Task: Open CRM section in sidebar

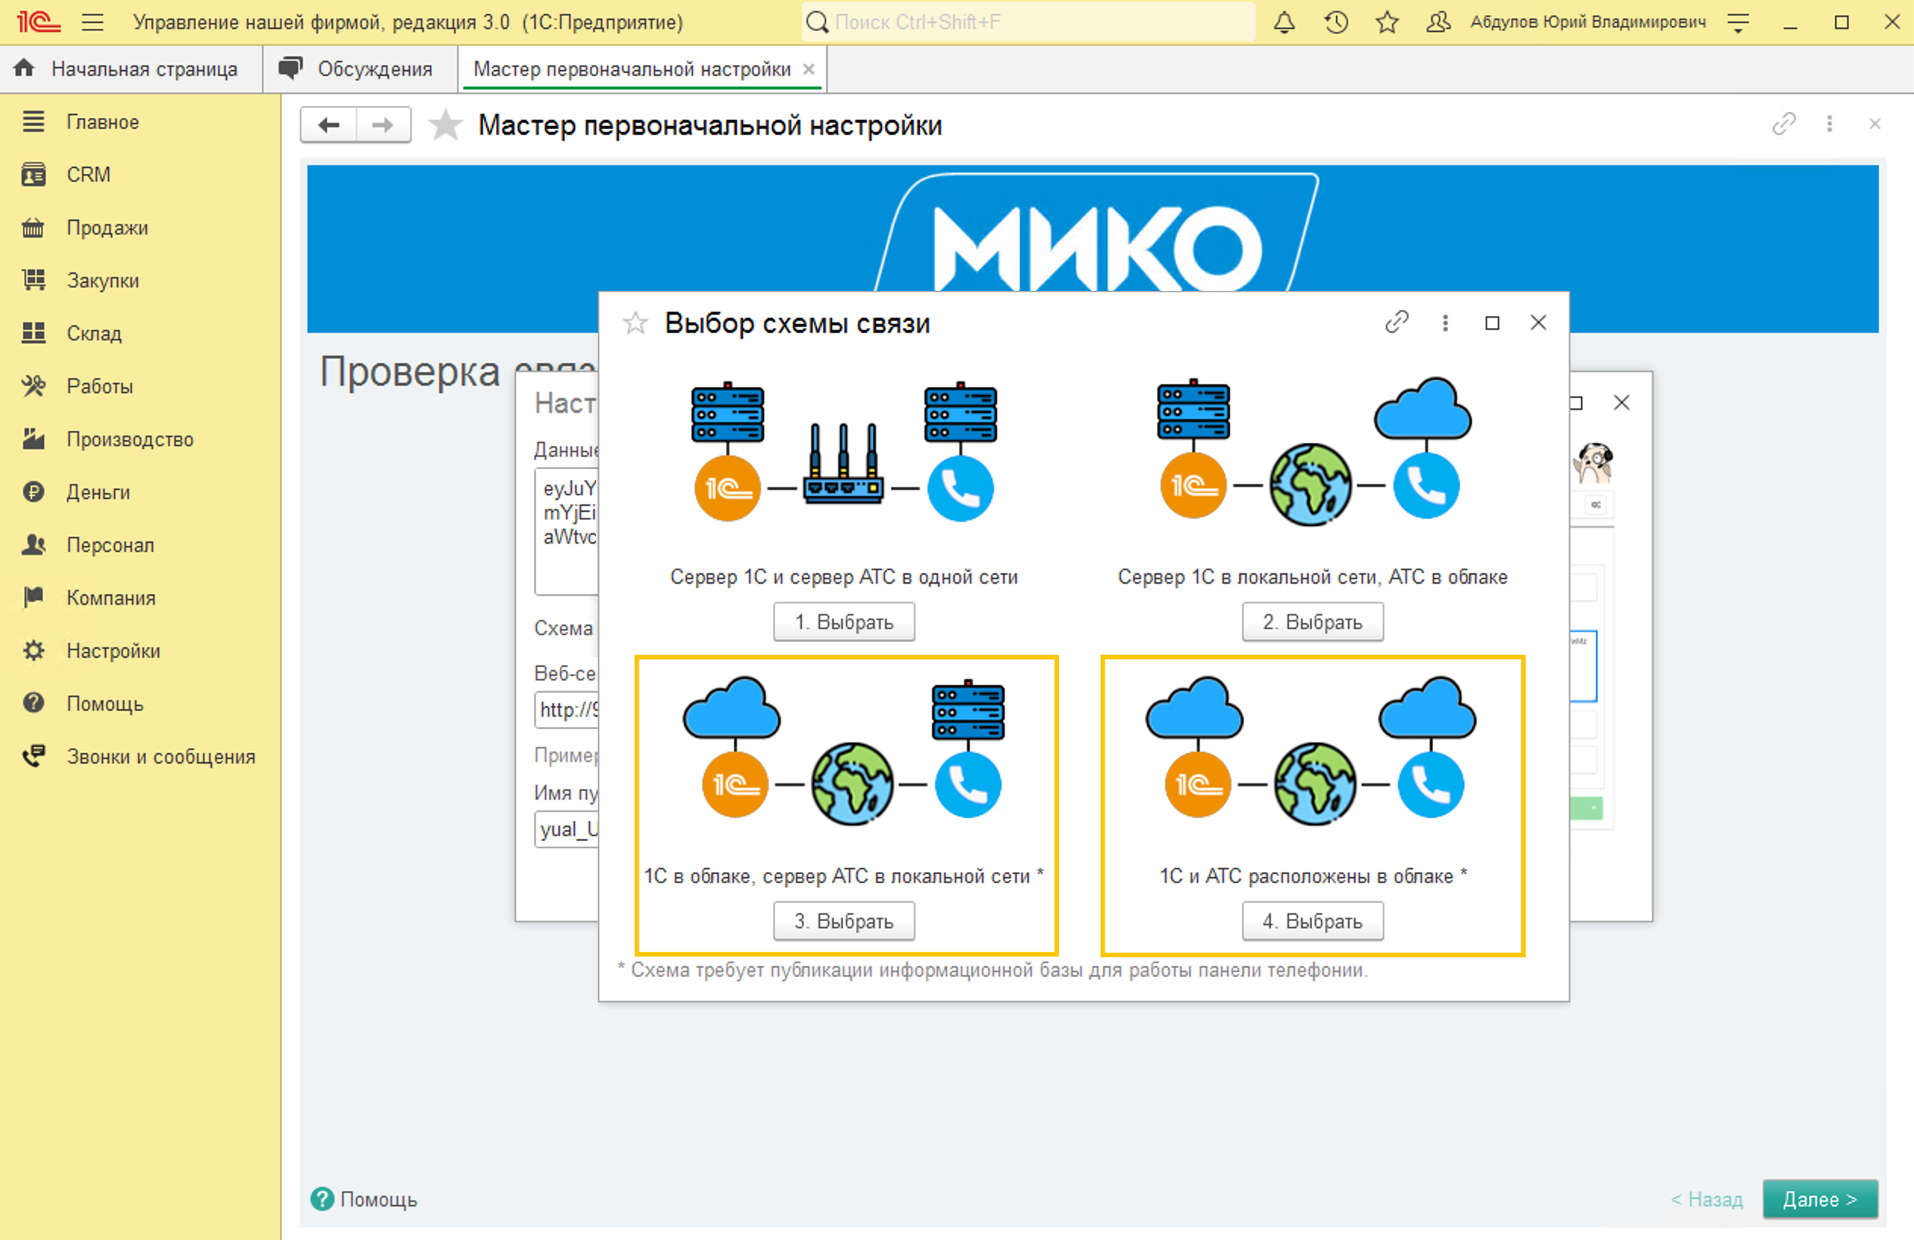Action: tap(88, 175)
